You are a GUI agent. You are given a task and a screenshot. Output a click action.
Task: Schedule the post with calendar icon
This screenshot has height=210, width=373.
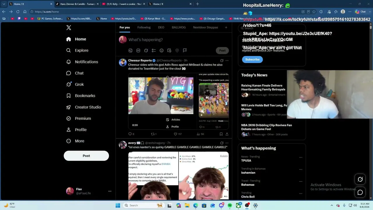click(x=169, y=50)
